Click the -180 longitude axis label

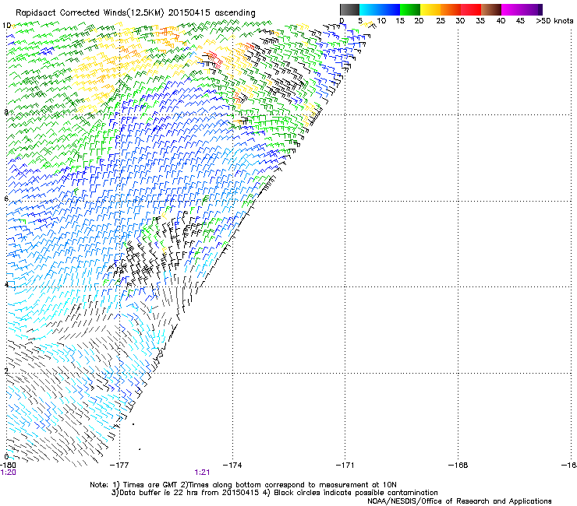(8, 466)
